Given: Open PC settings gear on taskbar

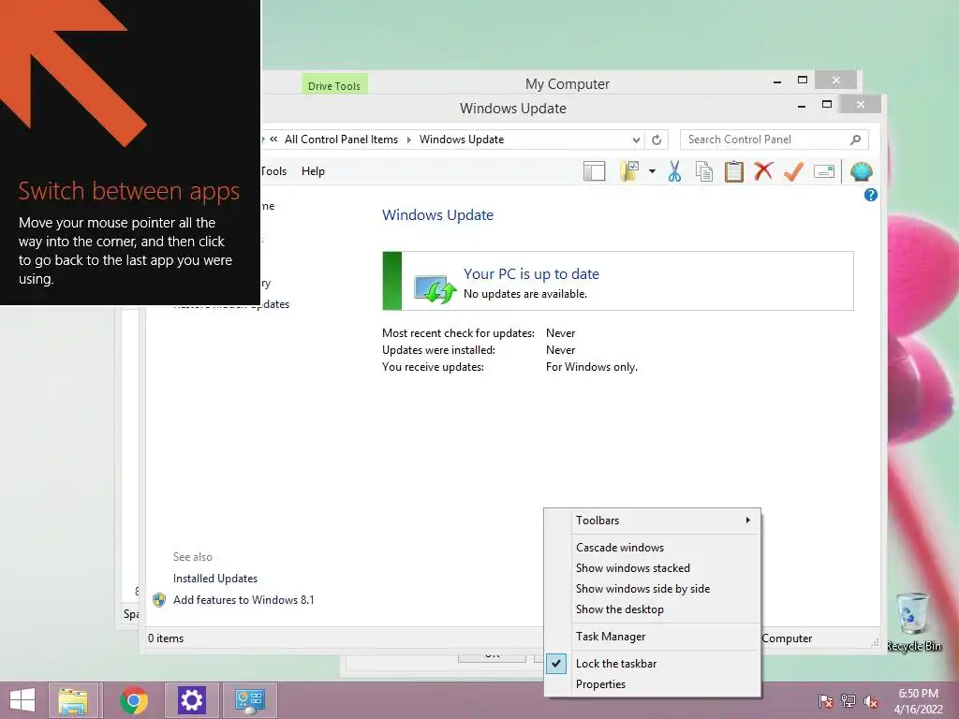Looking at the screenshot, I should click(191, 700).
